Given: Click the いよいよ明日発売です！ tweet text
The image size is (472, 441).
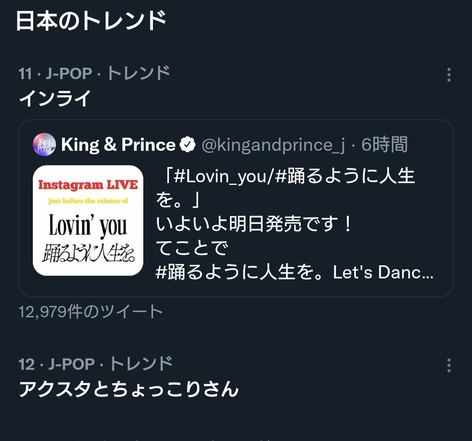Looking at the screenshot, I should pyautogui.click(x=254, y=225).
